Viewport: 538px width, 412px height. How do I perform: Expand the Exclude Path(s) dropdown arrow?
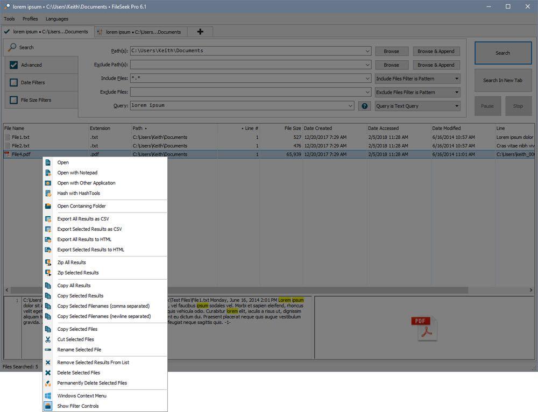[x=367, y=65]
